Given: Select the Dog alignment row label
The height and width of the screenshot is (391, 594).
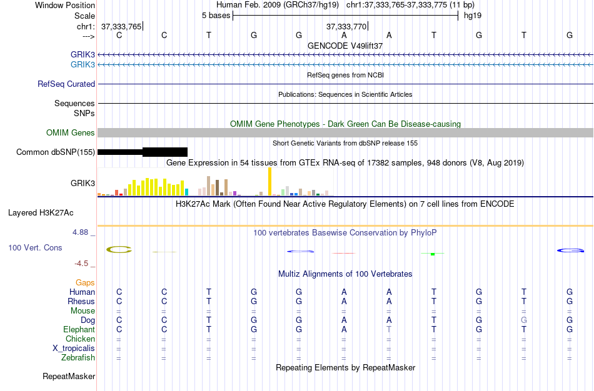Looking at the screenshot, I should tap(88, 320).
